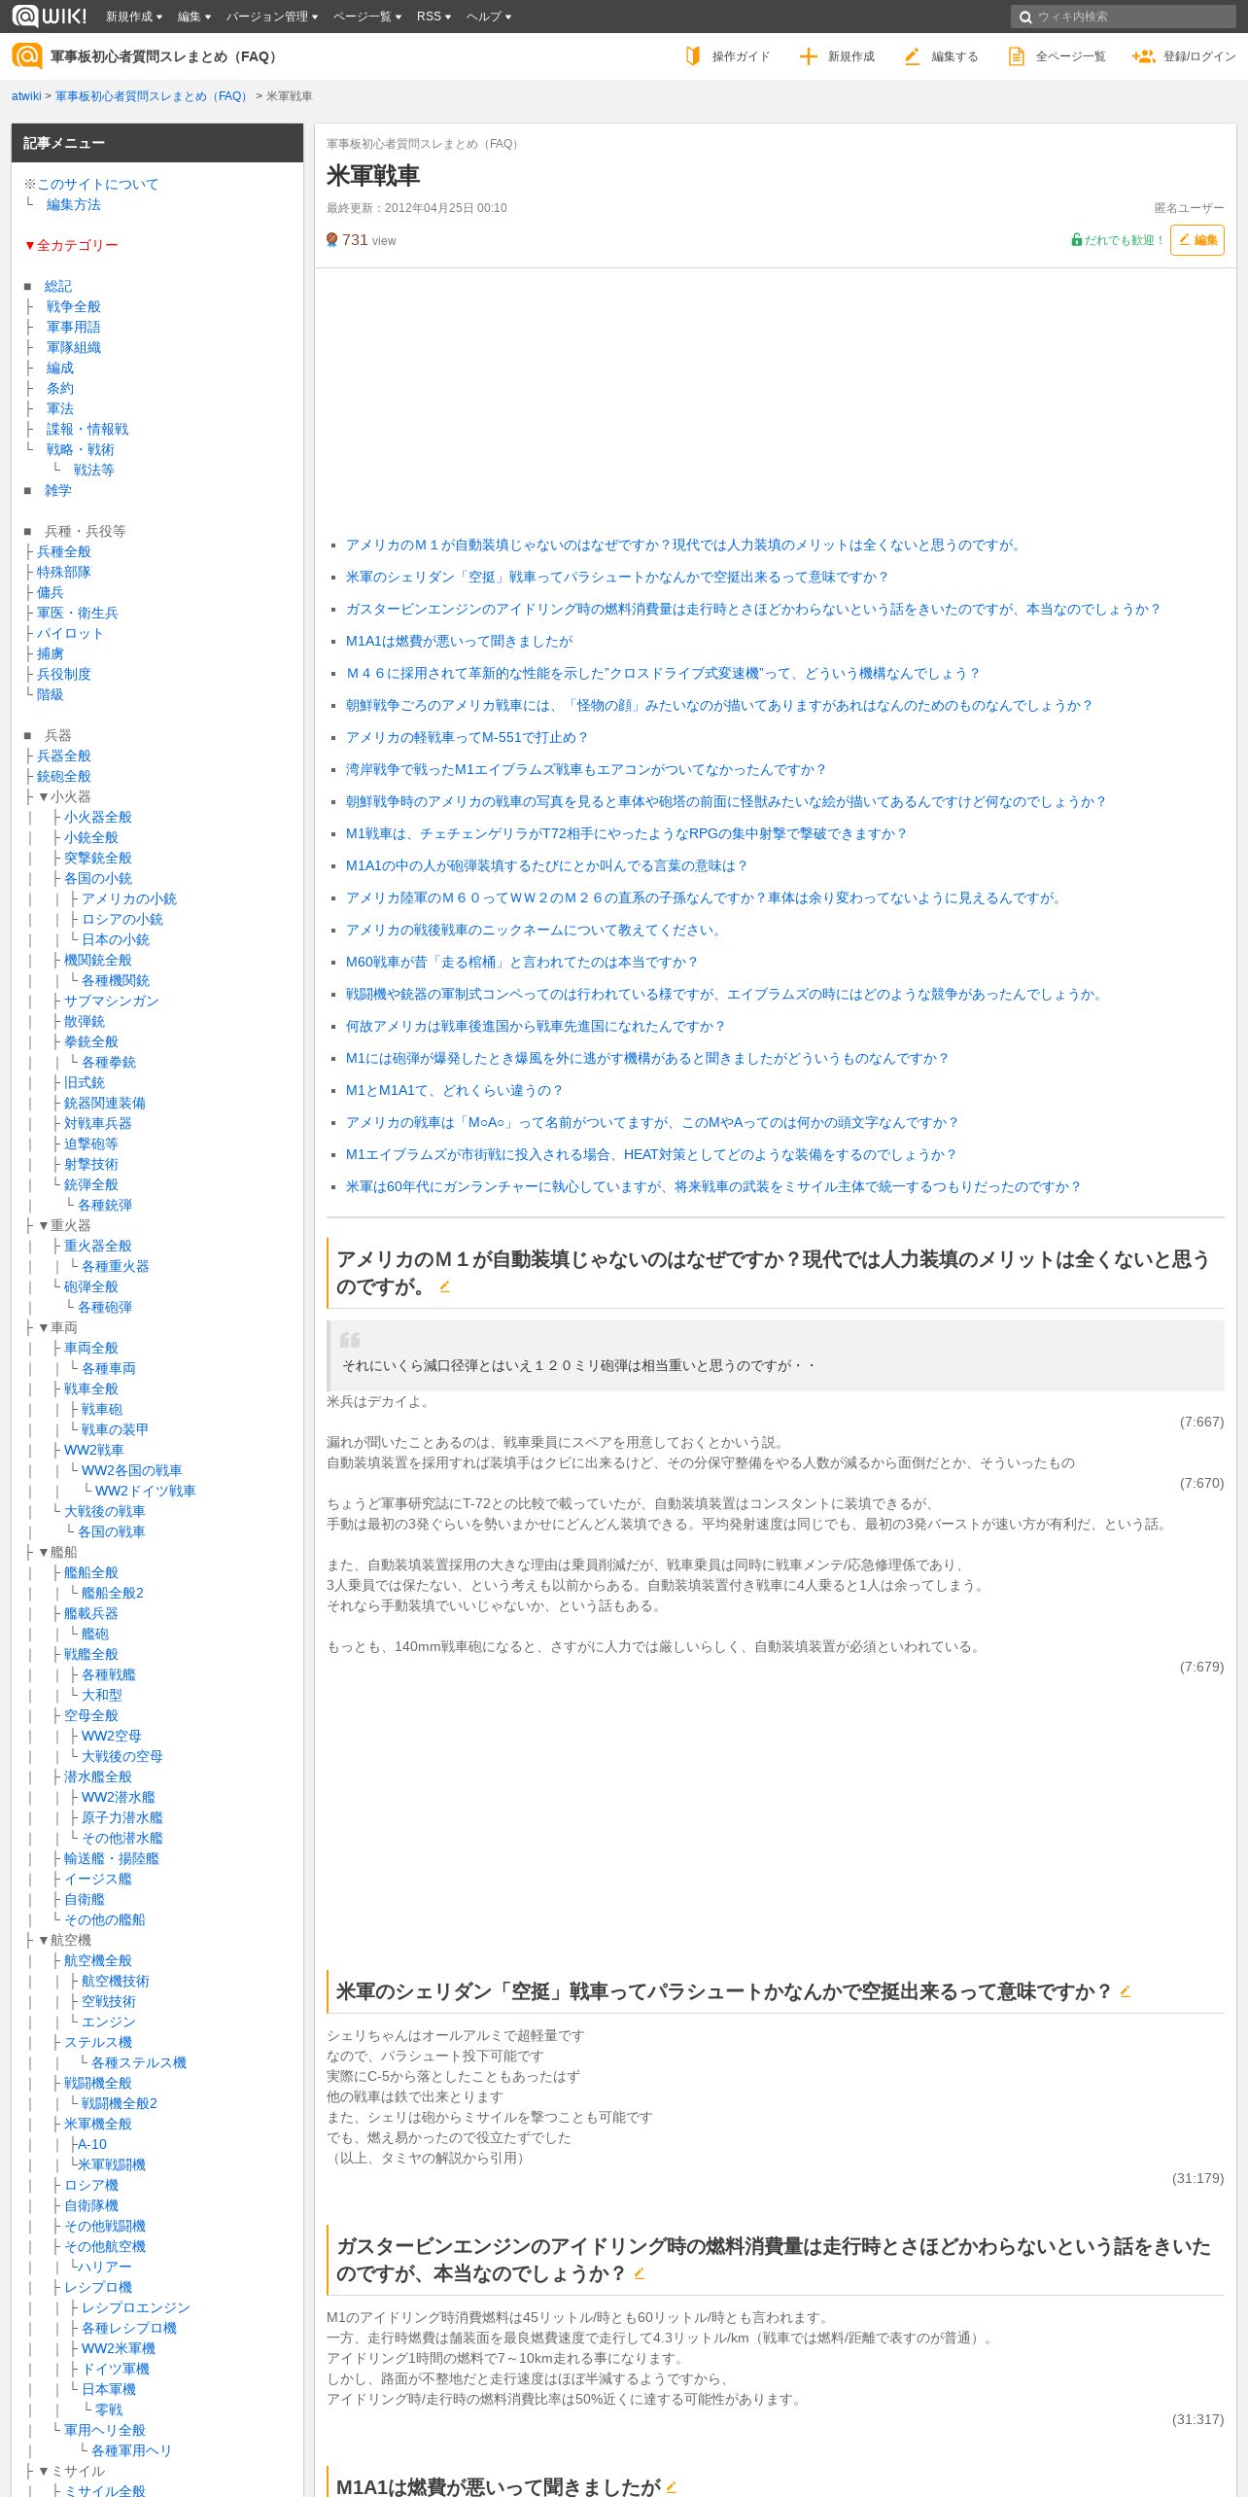Collapse the ▼重火器 tree section
This screenshot has height=2497, width=1248.
click(64, 1225)
